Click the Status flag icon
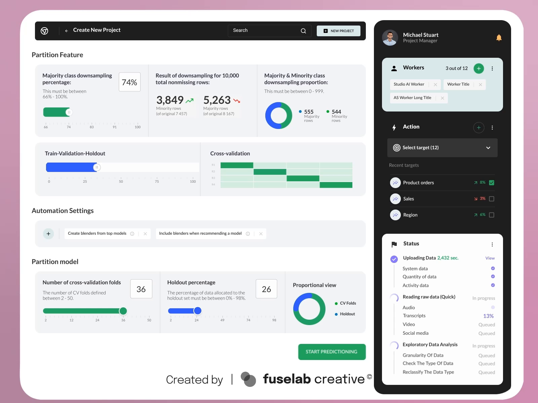 [394, 244]
